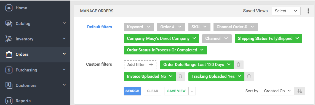The width and height of the screenshot is (315, 105).
Task: Click the Customers contact icon
Action: click(9, 85)
